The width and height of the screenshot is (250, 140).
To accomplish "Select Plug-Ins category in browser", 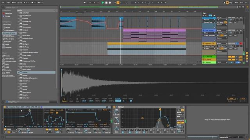I will click(x=8, y=42).
